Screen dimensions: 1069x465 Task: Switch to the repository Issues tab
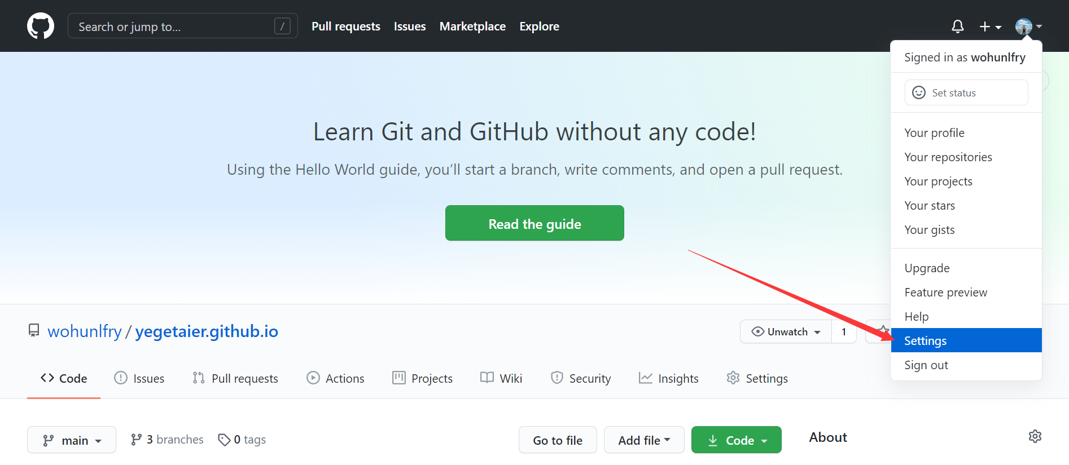pyautogui.click(x=139, y=379)
